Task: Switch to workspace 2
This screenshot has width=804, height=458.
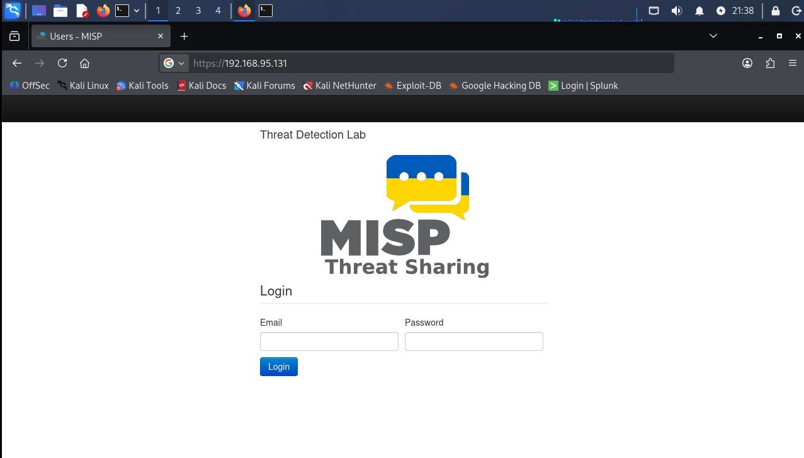Action: tap(178, 11)
